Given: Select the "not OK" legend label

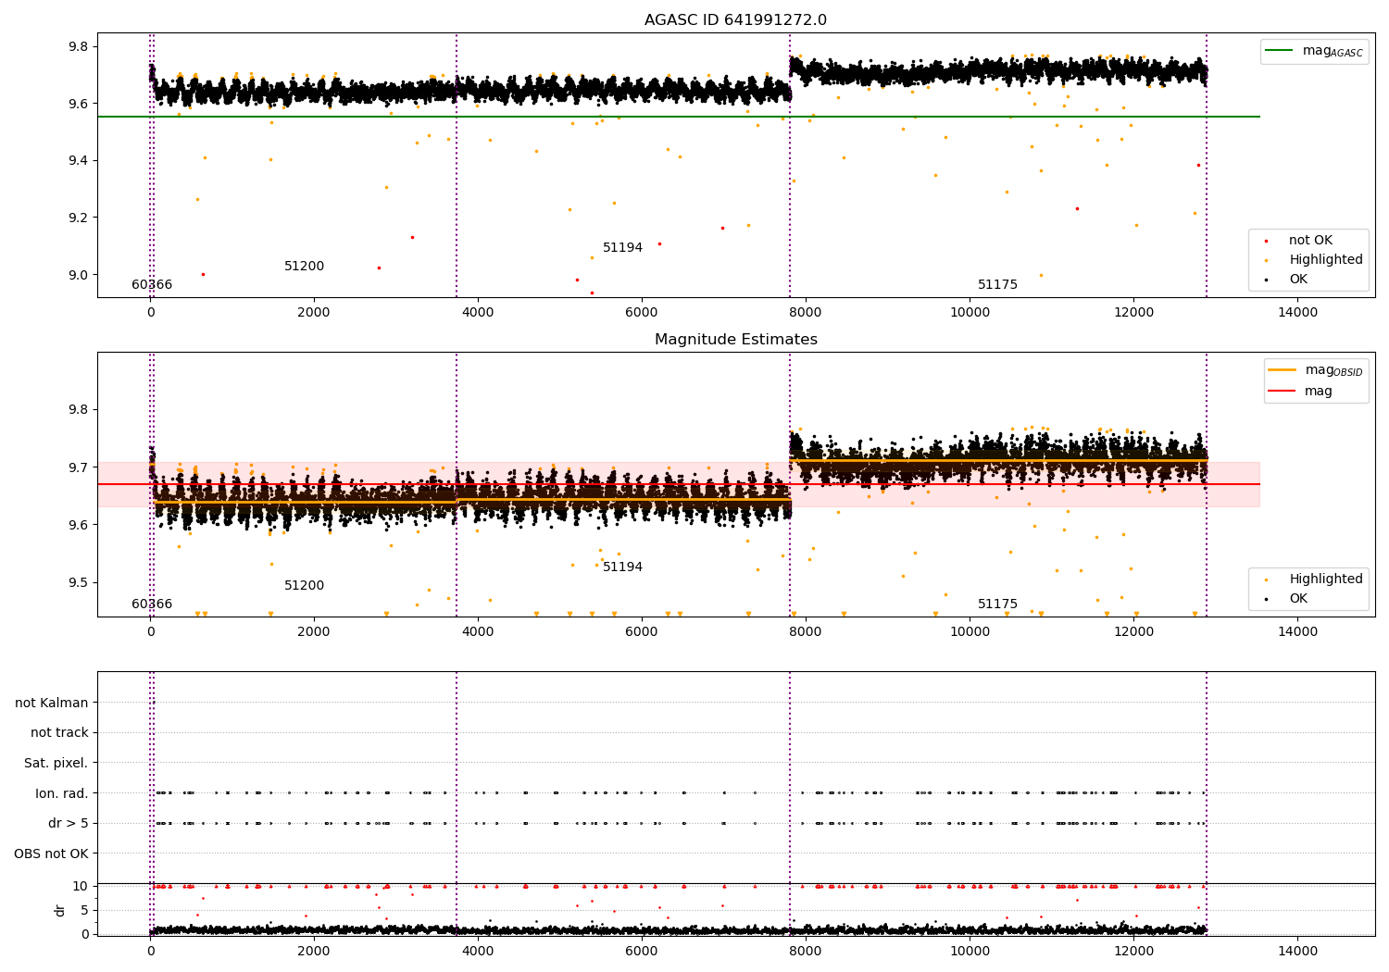Looking at the screenshot, I should point(1310,241).
